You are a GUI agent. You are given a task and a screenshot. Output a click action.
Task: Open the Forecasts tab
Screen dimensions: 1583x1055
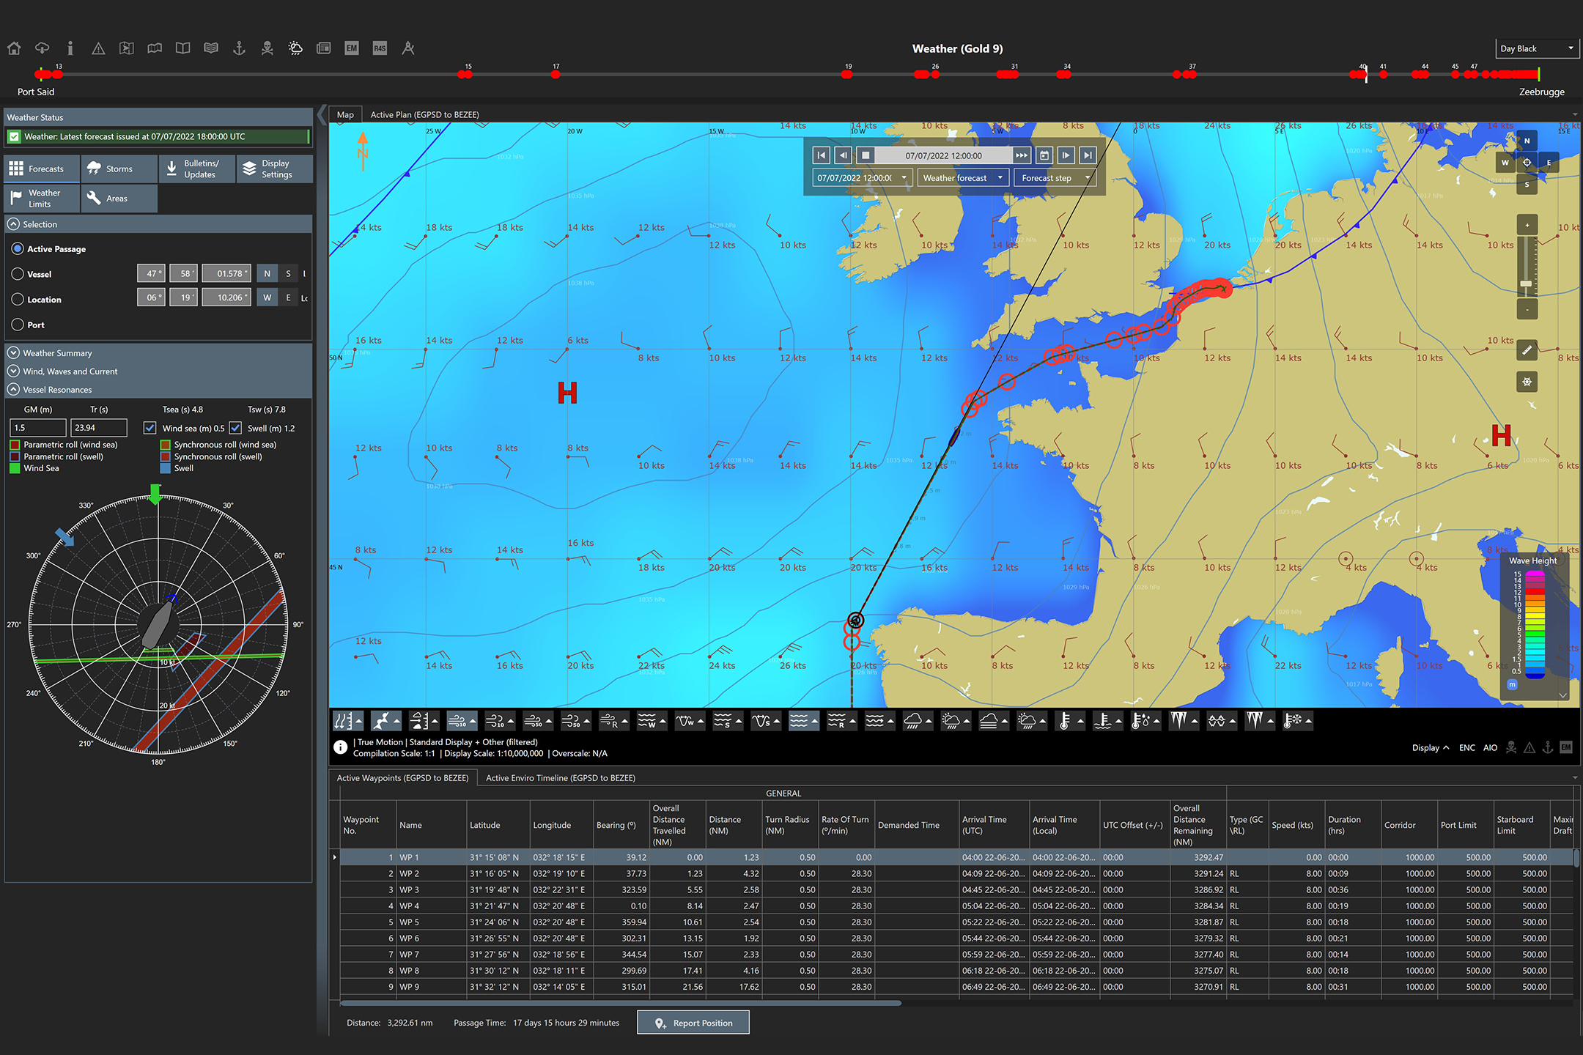click(x=42, y=169)
